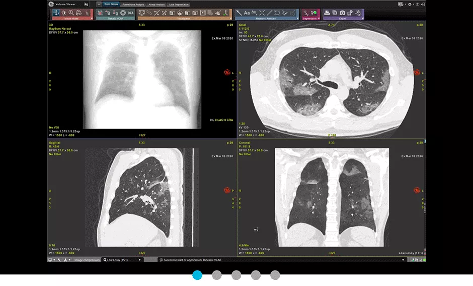Select the rotate mouse mode icon
Image resolution: width=473 pixels, height=286 pixels.
78,13
